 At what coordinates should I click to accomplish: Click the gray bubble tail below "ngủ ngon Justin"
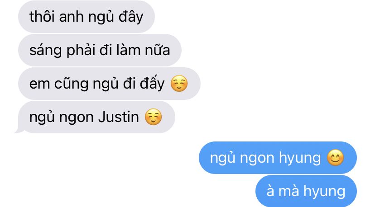pos(19,130)
